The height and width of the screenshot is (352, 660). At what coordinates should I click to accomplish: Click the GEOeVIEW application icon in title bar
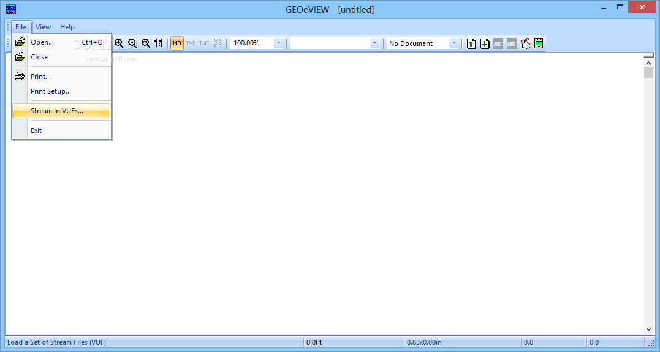pyautogui.click(x=11, y=9)
